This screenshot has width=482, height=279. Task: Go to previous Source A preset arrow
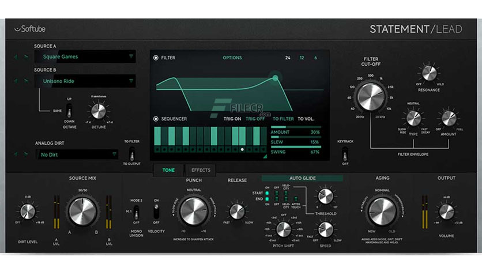pyautogui.click(x=16, y=57)
